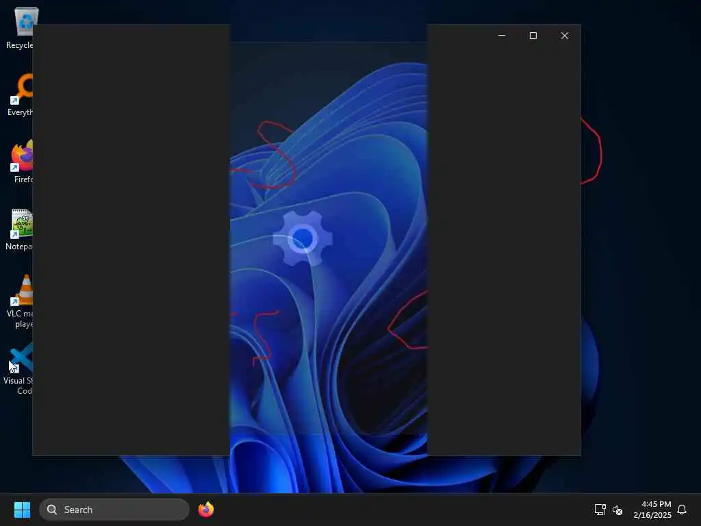Launch the Everything search desktop shortcut
This screenshot has height=526, width=701.
coord(21,95)
